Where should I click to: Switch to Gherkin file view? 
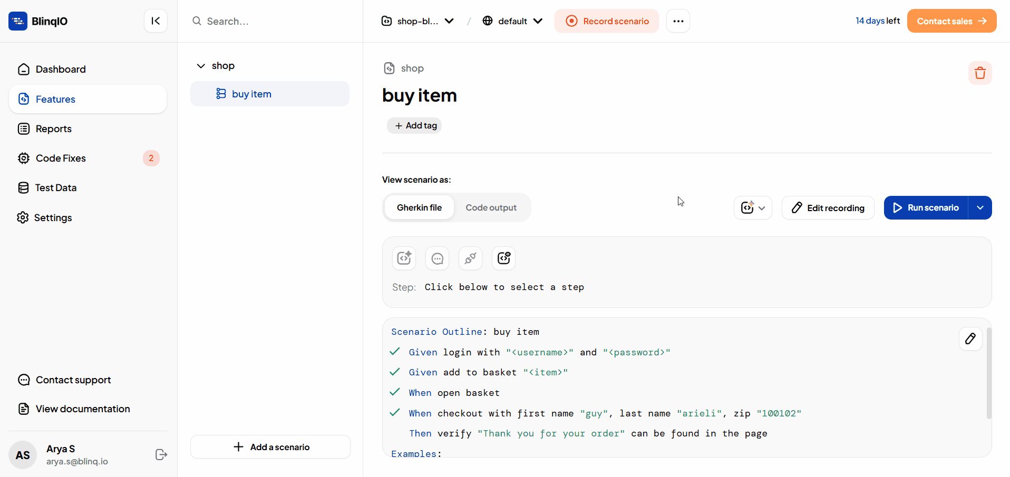pyautogui.click(x=419, y=207)
